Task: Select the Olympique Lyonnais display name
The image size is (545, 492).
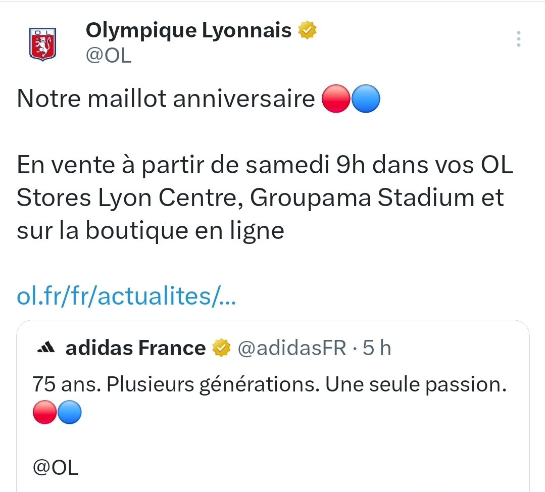Action: (x=188, y=31)
